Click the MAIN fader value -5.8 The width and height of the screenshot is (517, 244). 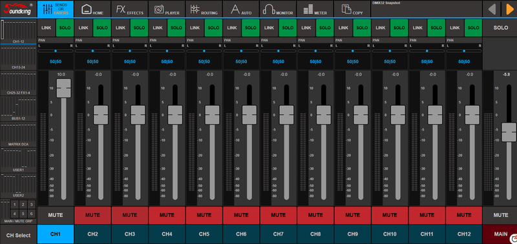tap(507, 74)
